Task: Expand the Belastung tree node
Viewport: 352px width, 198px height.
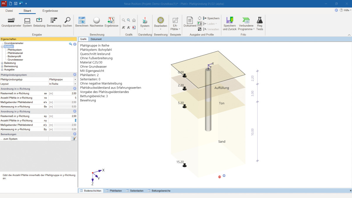Action: (x=2, y=63)
